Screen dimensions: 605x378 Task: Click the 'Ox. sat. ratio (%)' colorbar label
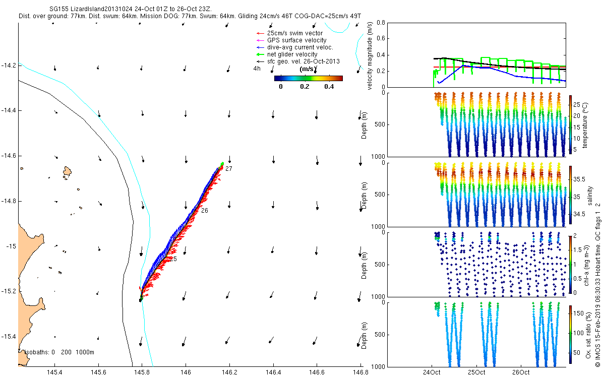click(588, 334)
